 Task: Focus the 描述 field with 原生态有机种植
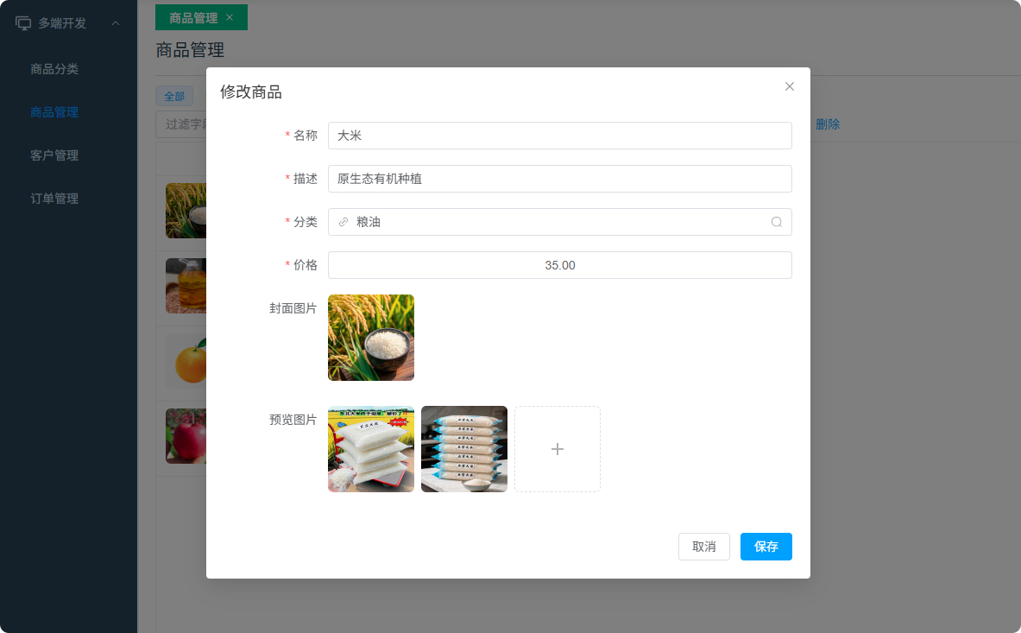(x=559, y=179)
